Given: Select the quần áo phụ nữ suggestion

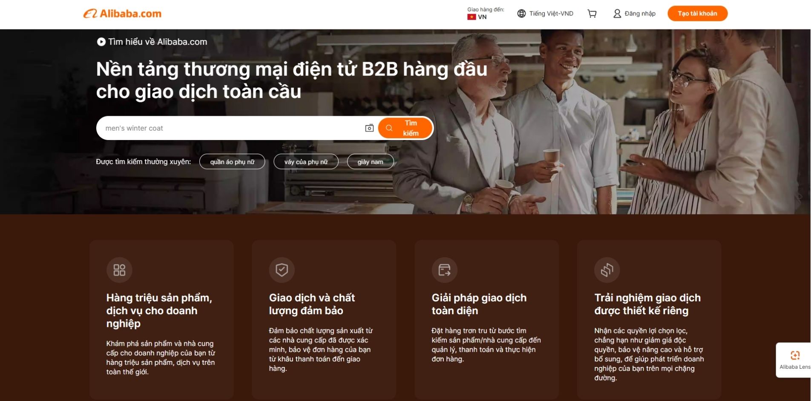Looking at the screenshot, I should (x=232, y=162).
